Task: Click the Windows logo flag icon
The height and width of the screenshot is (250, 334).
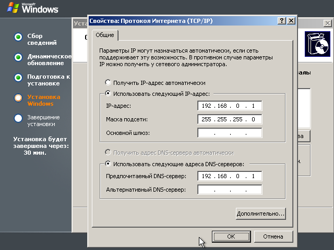Action: [13, 8]
